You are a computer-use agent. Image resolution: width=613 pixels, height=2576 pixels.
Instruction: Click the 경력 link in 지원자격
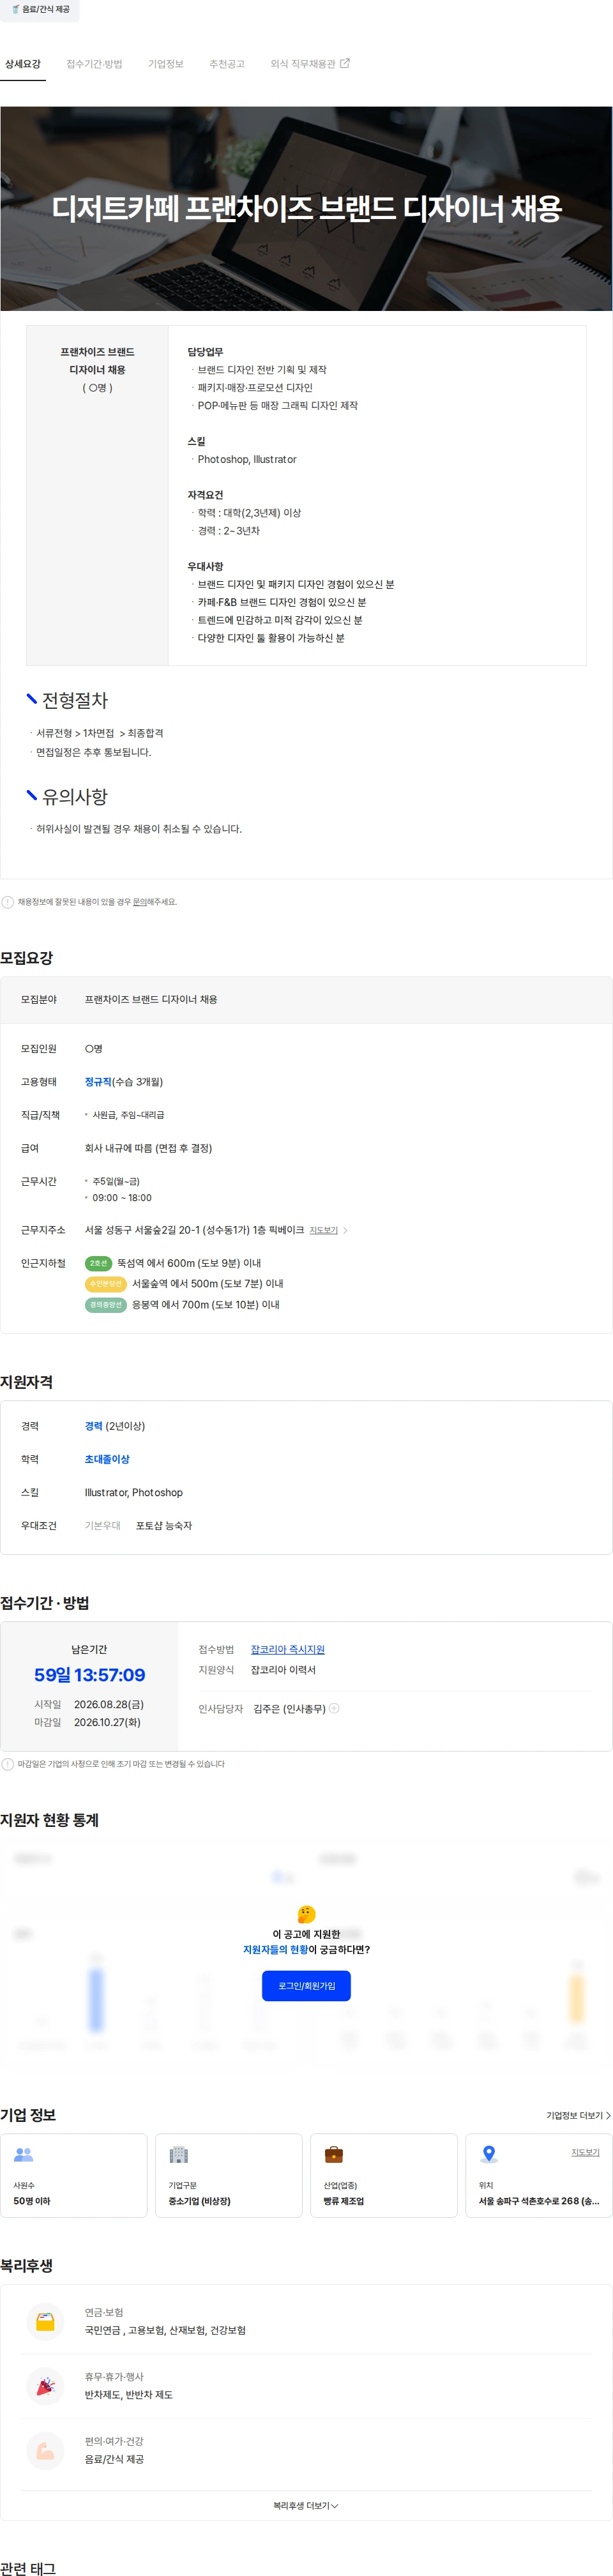(x=94, y=1427)
